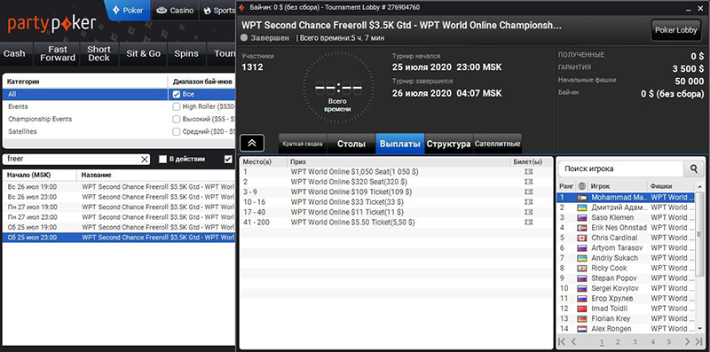This screenshot has height=352, width=710.
Task: Search for a player with the magnifier icon
Action: (x=694, y=168)
